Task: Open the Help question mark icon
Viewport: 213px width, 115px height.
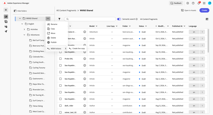Action: point(193,3)
